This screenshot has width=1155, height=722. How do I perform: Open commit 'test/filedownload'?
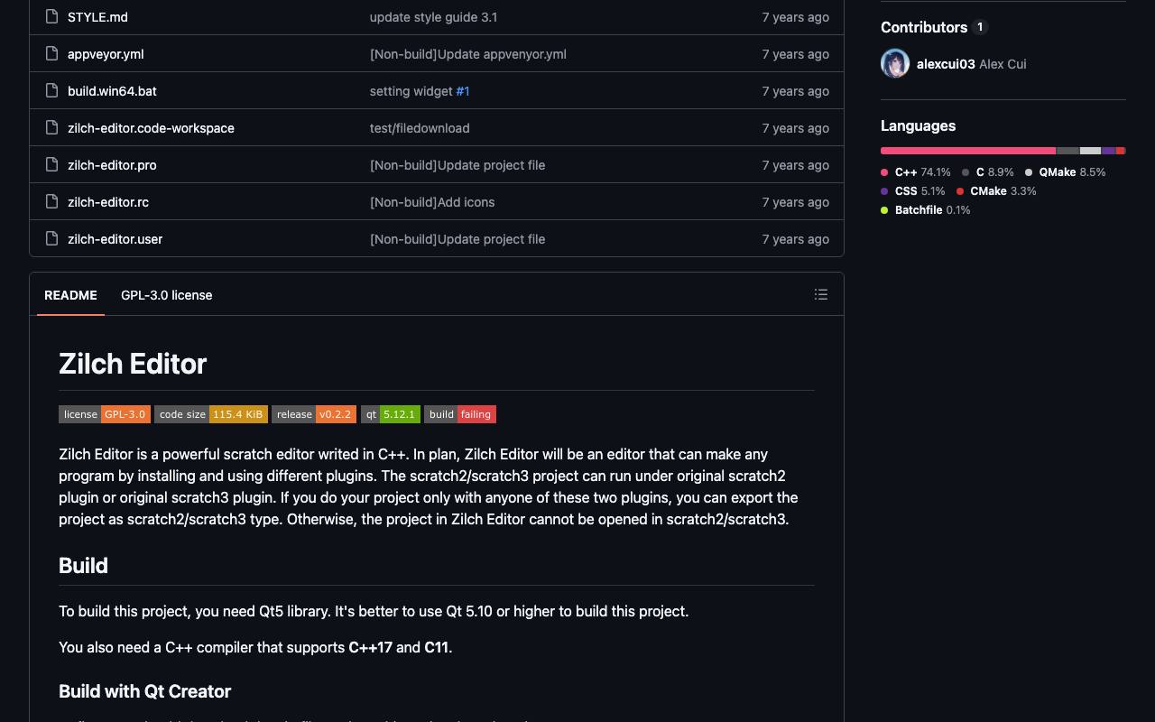pyautogui.click(x=420, y=128)
